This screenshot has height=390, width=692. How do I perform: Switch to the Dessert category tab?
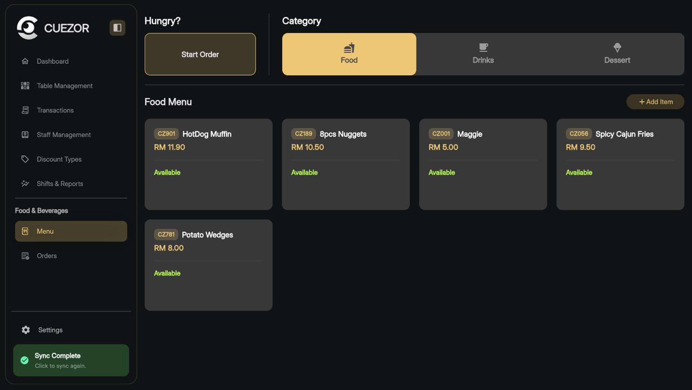coord(617,54)
